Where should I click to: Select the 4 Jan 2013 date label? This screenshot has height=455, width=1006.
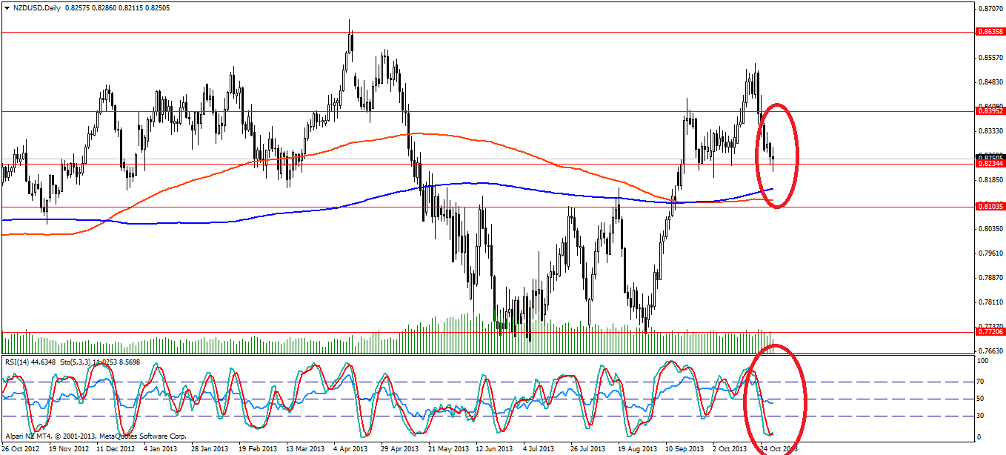(161, 449)
